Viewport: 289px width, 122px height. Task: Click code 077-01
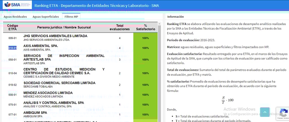pyautogui.click(x=12, y=115)
